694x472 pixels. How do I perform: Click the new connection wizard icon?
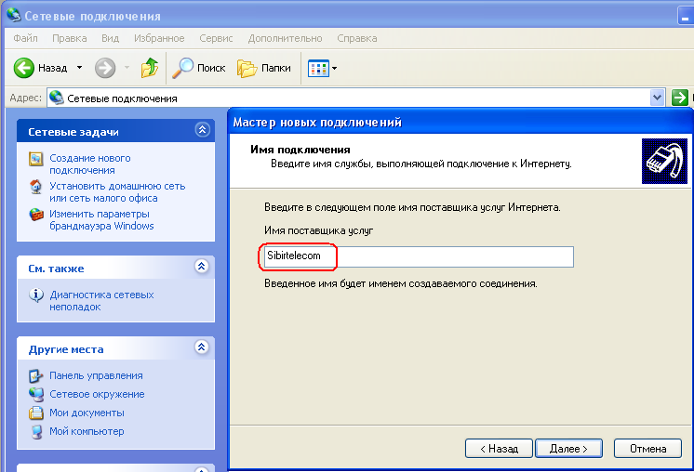[x=36, y=159]
